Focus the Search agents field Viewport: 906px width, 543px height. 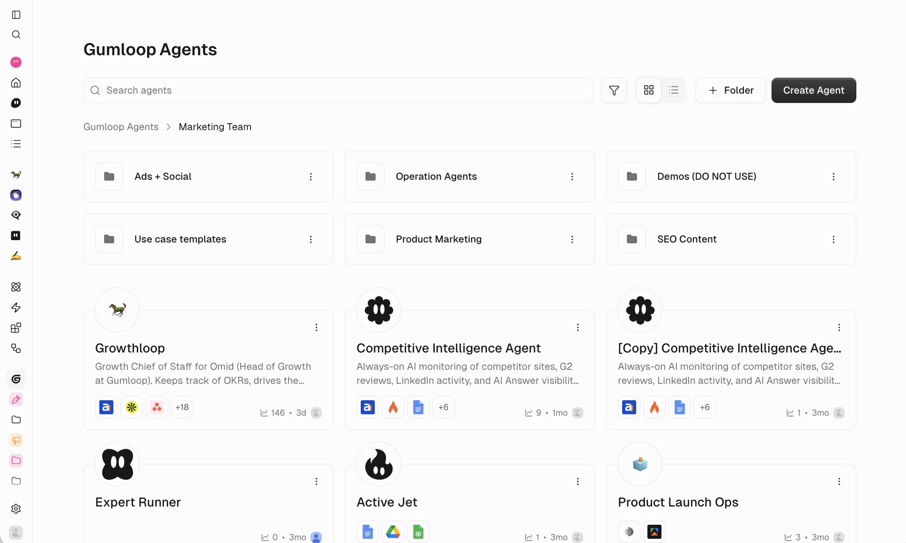click(338, 90)
